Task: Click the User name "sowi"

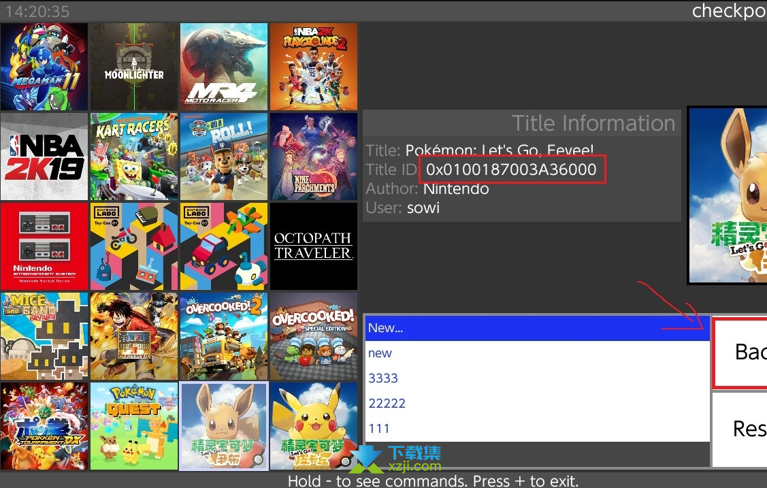Action: (423, 208)
